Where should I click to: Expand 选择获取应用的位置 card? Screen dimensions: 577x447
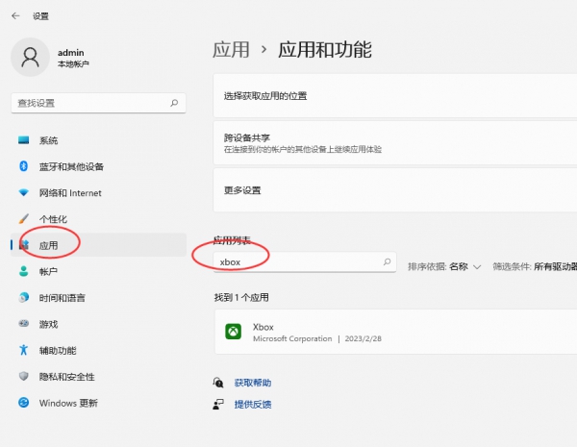395,96
